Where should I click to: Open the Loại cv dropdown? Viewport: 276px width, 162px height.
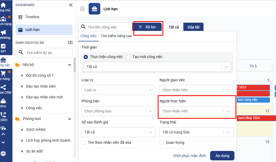pyautogui.click(x=118, y=90)
